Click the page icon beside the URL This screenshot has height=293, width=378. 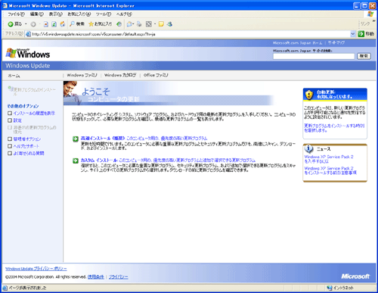point(28,34)
